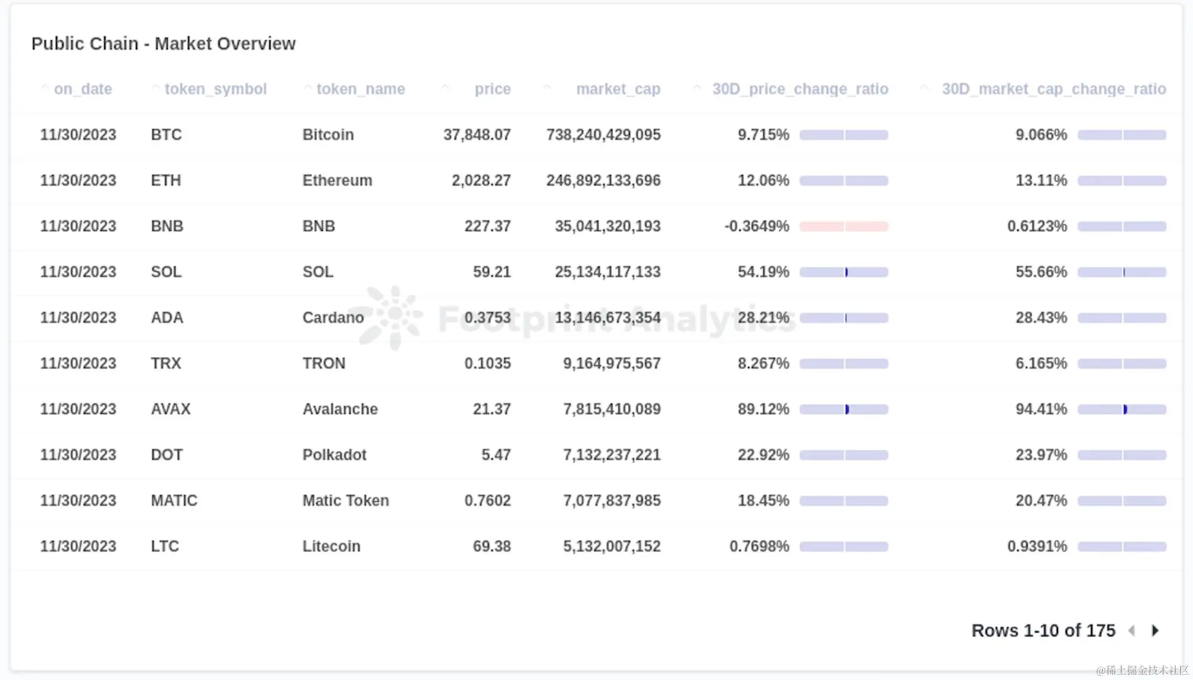
Task: Sort by 30D_price_change_ratio header text
Action: (x=800, y=89)
